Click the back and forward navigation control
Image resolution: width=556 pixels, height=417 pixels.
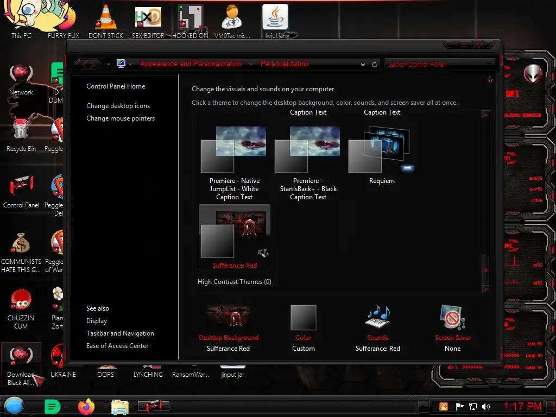click(87, 64)
